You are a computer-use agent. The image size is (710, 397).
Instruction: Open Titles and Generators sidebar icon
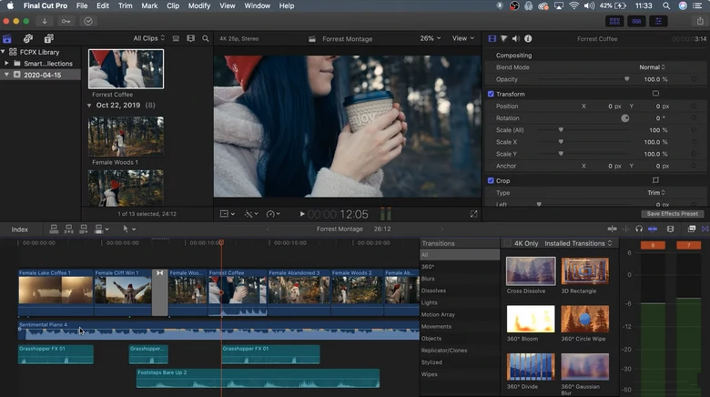[49, 38]
